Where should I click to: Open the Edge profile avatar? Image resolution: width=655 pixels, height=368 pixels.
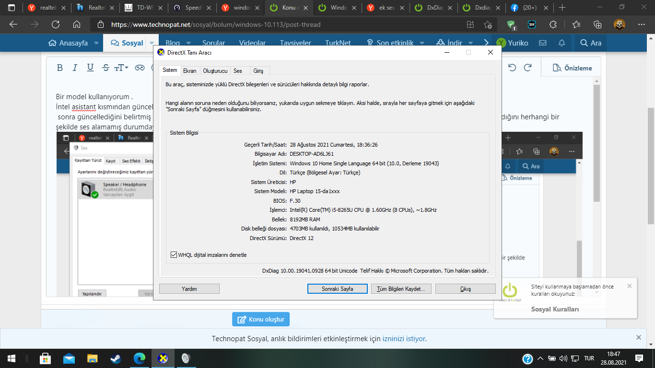[620, 24]
